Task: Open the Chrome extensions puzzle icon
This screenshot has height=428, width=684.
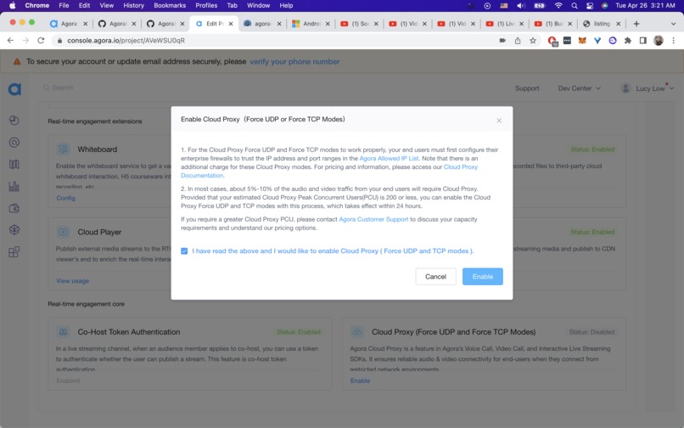Action: point(628,41)
